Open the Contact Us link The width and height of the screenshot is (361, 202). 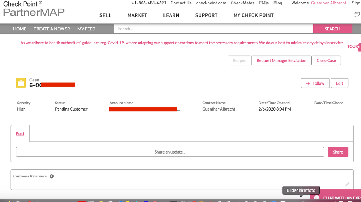click(x=181, y=3)
